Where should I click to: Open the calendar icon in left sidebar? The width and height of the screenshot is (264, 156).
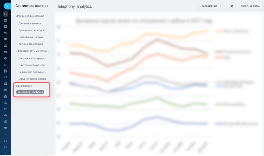[x=5, y=20]
